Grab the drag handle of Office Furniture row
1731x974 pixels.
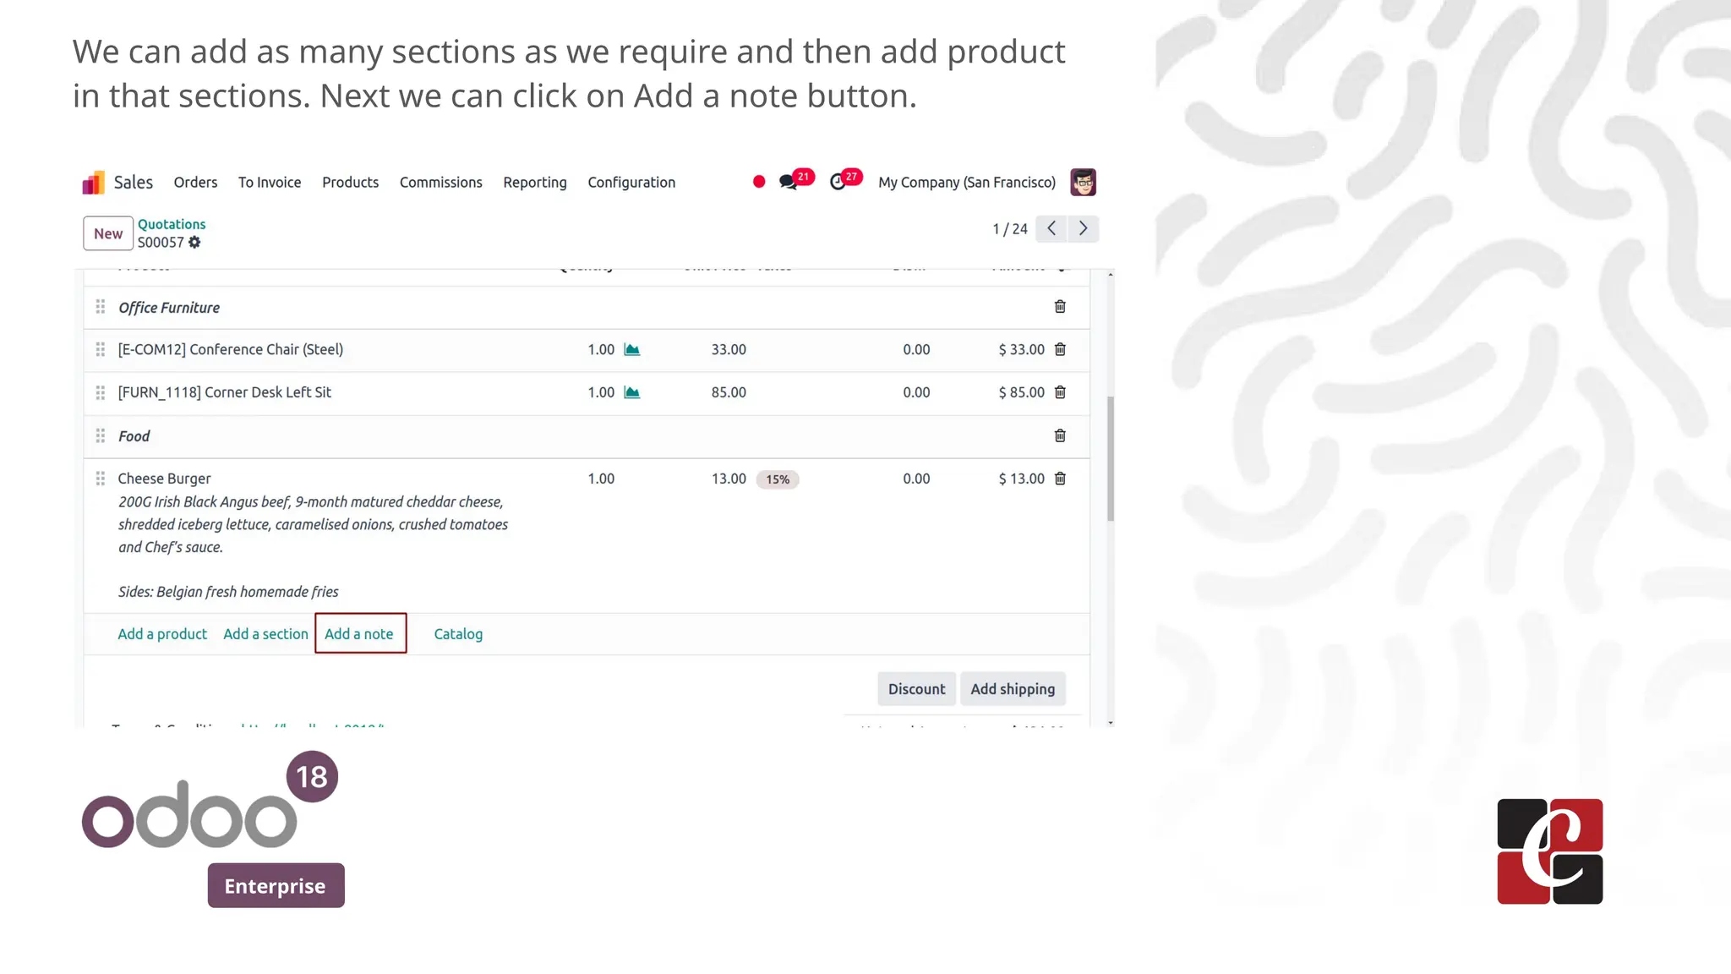pyautogui.click(x=101, y=306)
